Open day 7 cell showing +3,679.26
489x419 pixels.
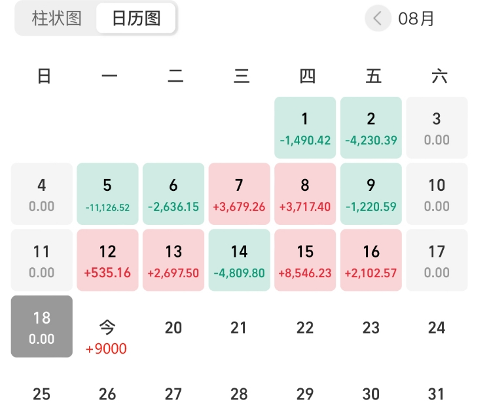[239, 193]
